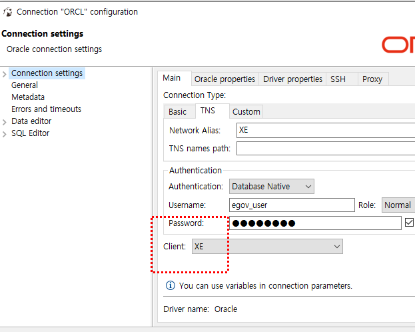415x332 pixels.
Task: Open the Authentication type dropdown
Action: [x=272, y=186]
